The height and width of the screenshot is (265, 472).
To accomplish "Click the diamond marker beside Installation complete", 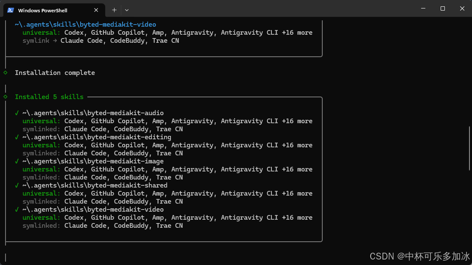I will coord(6,73).
